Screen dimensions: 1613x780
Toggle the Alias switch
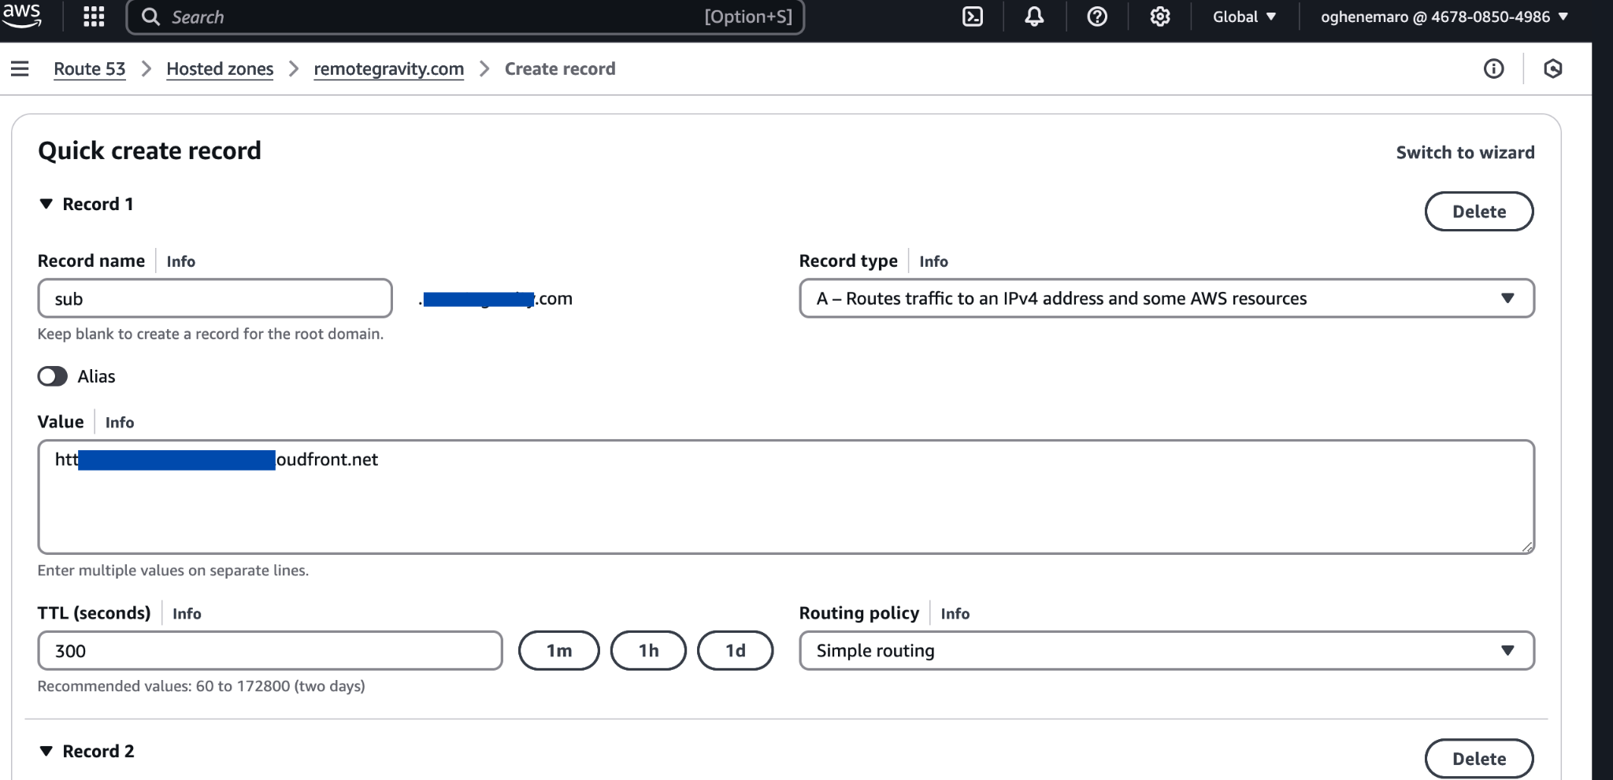point(52,376)
